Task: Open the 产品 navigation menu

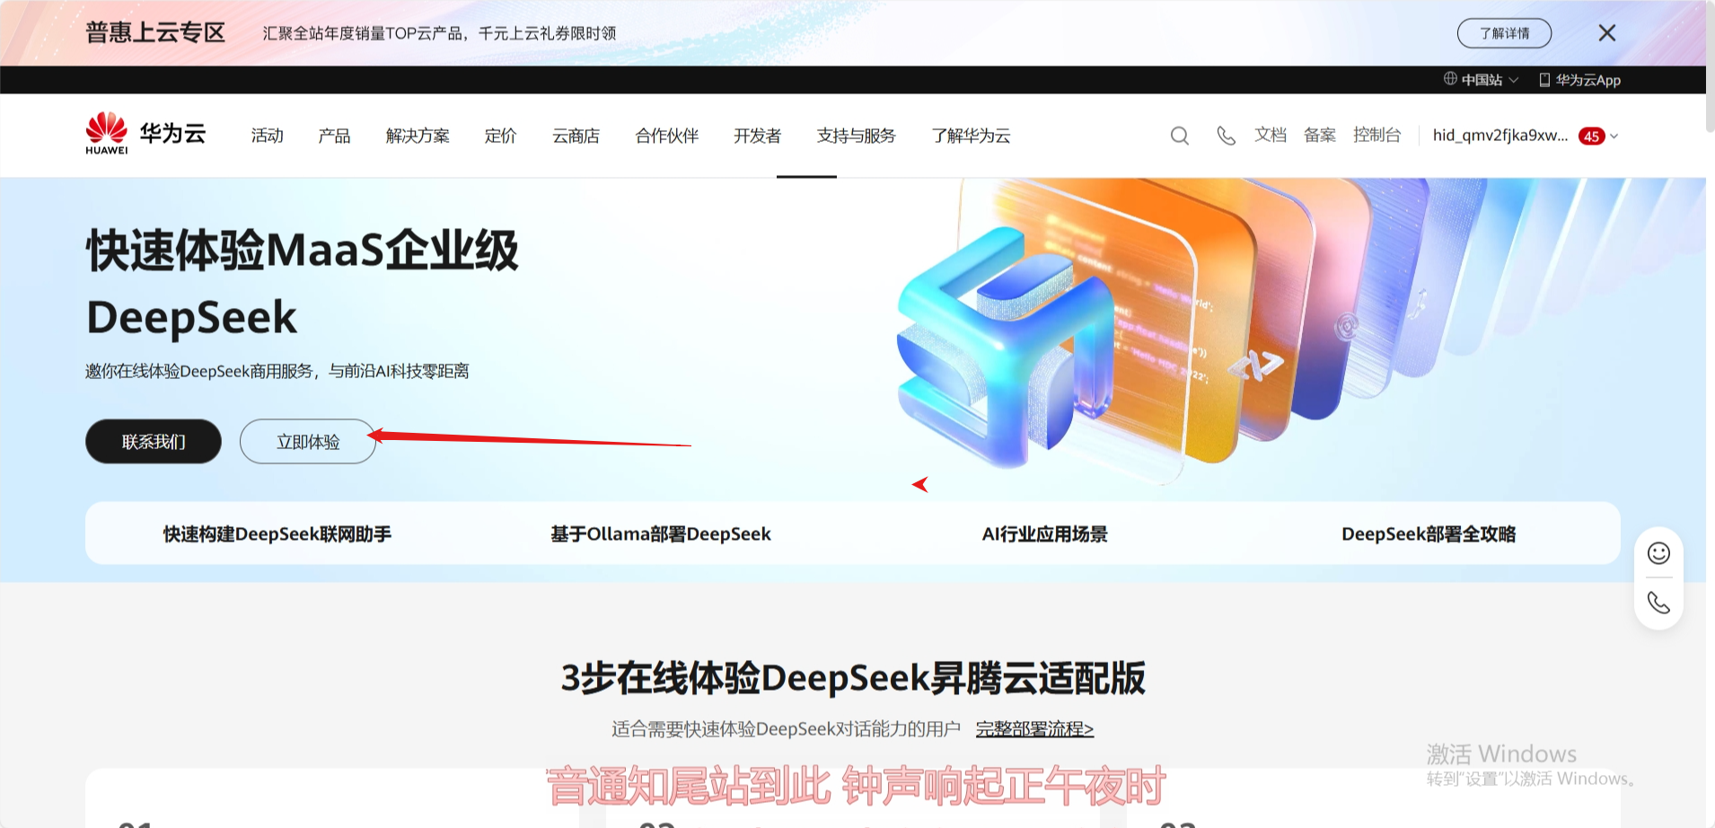Action: [334, 136]
